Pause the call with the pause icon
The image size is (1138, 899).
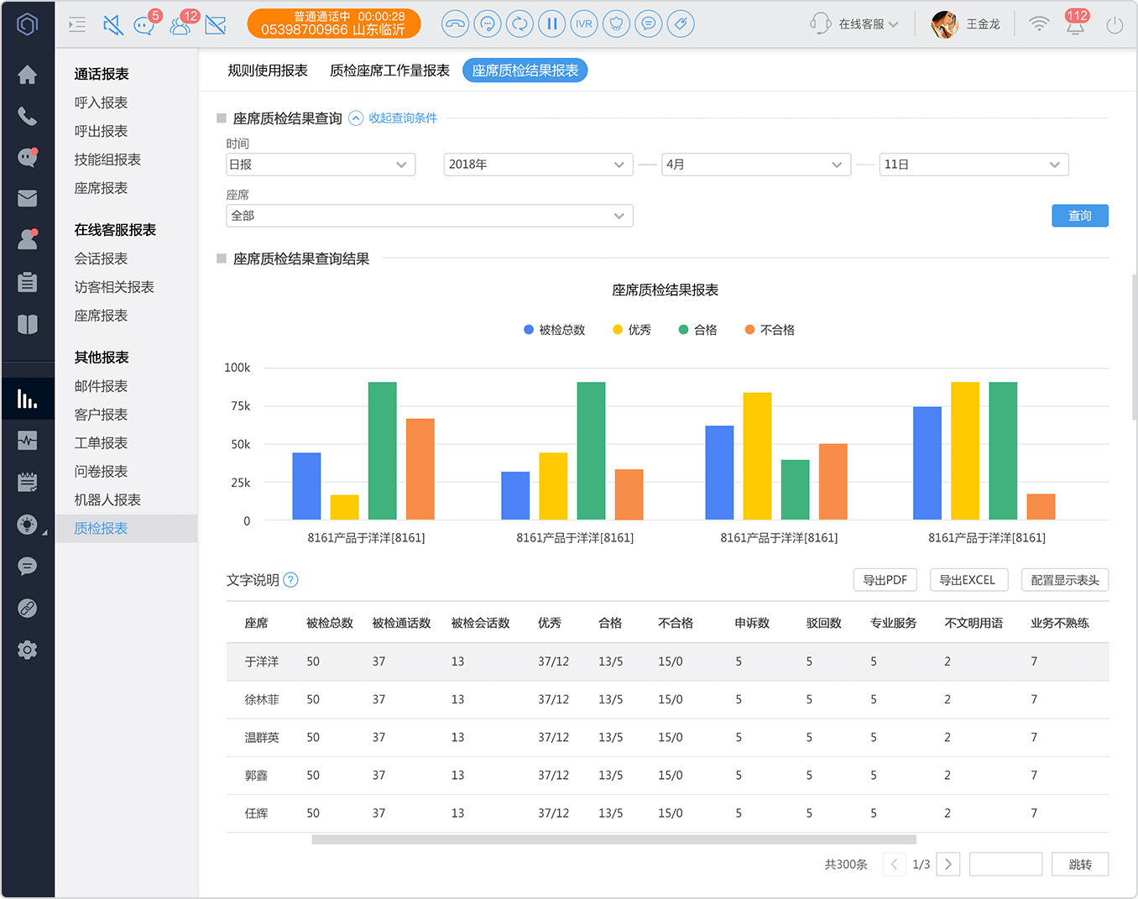(x=551, y=24)
